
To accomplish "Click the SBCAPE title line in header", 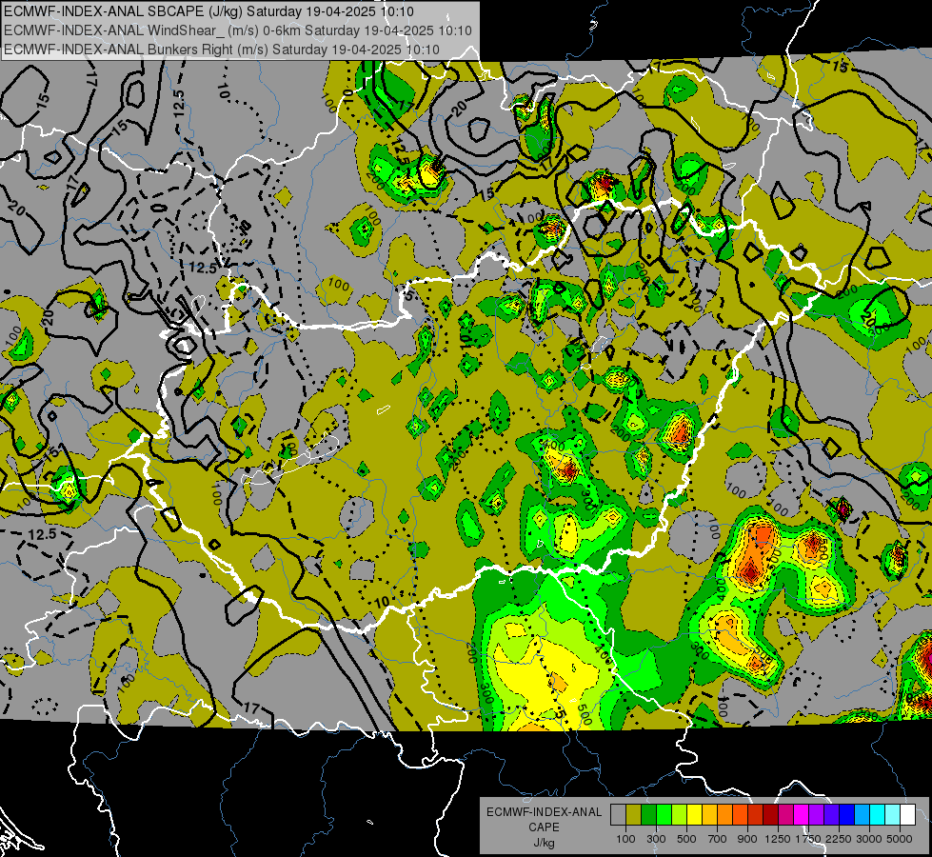I will [209, 11].
